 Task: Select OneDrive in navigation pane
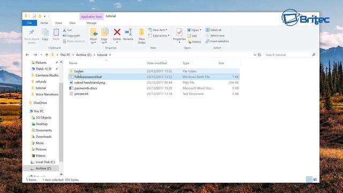pyautogui.click(x=40, y=103)
